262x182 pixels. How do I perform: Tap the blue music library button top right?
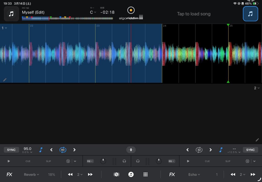250,14
